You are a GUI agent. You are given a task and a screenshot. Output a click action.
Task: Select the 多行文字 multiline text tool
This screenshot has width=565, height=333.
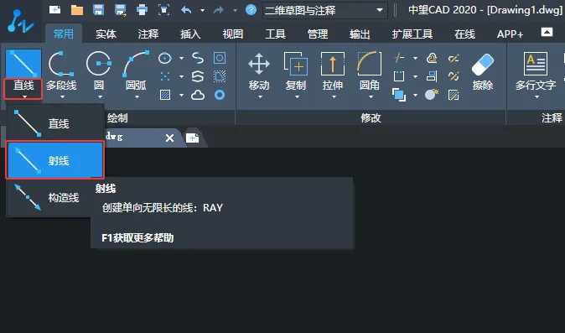point(536,71)
